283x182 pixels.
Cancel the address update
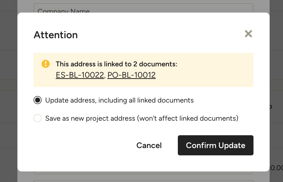pos(149,145)
